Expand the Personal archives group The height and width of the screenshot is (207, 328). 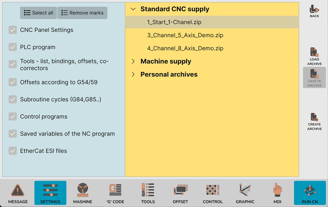(x=133, y=74)
